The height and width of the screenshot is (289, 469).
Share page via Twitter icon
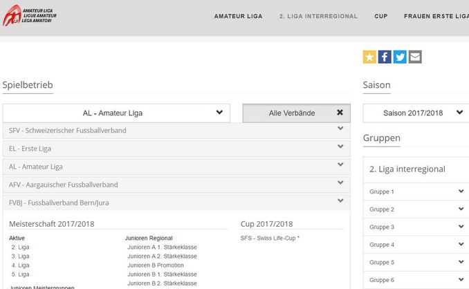pos(400,57)
